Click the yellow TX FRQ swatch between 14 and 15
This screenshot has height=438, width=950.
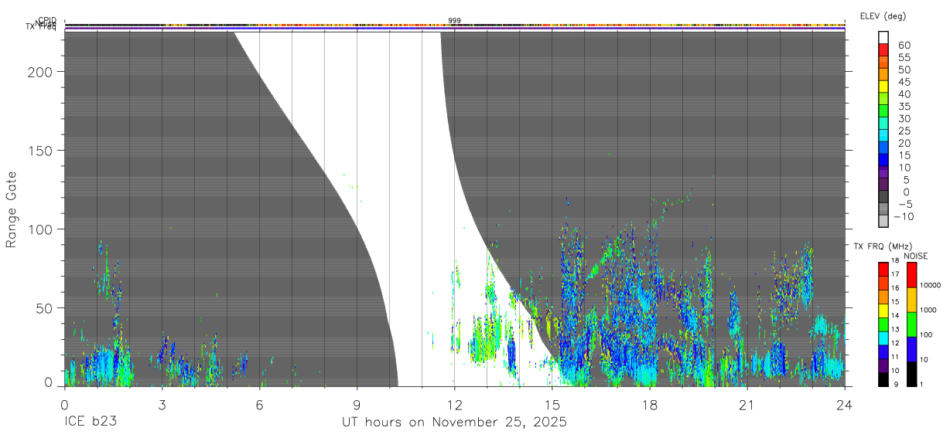883,311
